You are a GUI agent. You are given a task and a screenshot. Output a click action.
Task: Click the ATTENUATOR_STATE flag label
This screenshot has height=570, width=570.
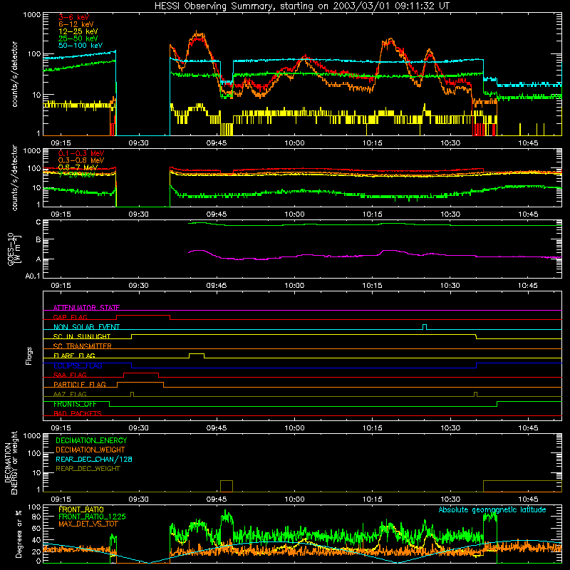coord(86,308)
